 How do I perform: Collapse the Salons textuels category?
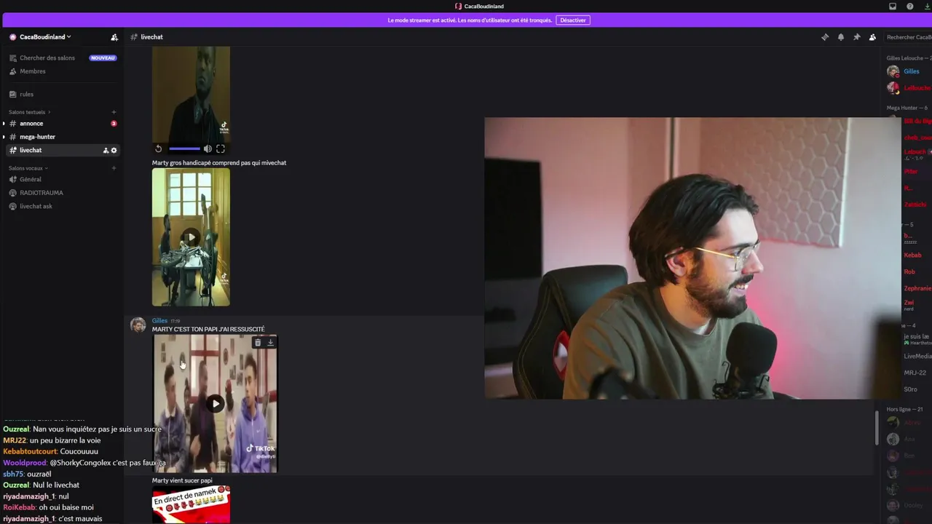[x=29, y=112]
